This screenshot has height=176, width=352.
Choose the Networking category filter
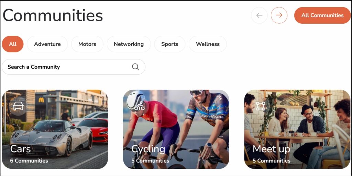[129, 44]
